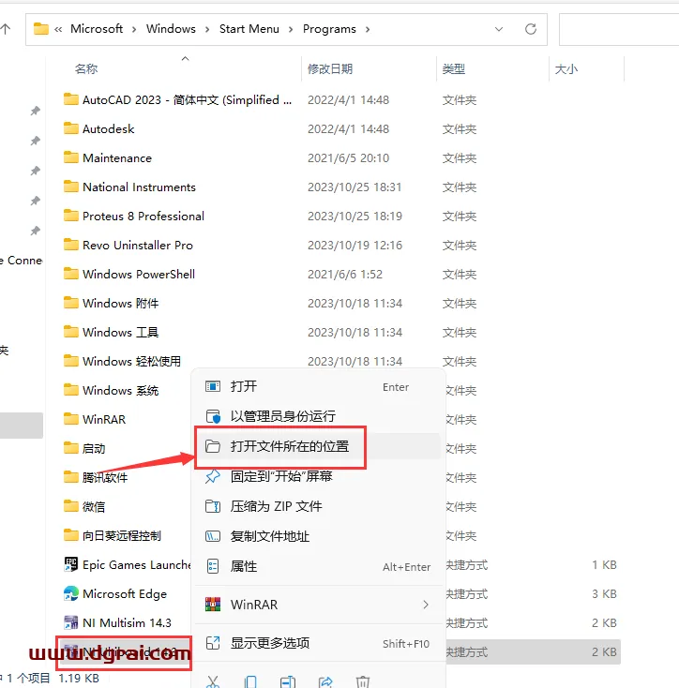
Task: Expand the chevron after Start Menu breadcrumb
Action: pos(291,29)
